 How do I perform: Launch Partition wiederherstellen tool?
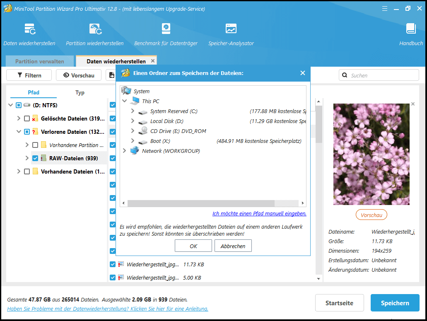coord(95,34)
